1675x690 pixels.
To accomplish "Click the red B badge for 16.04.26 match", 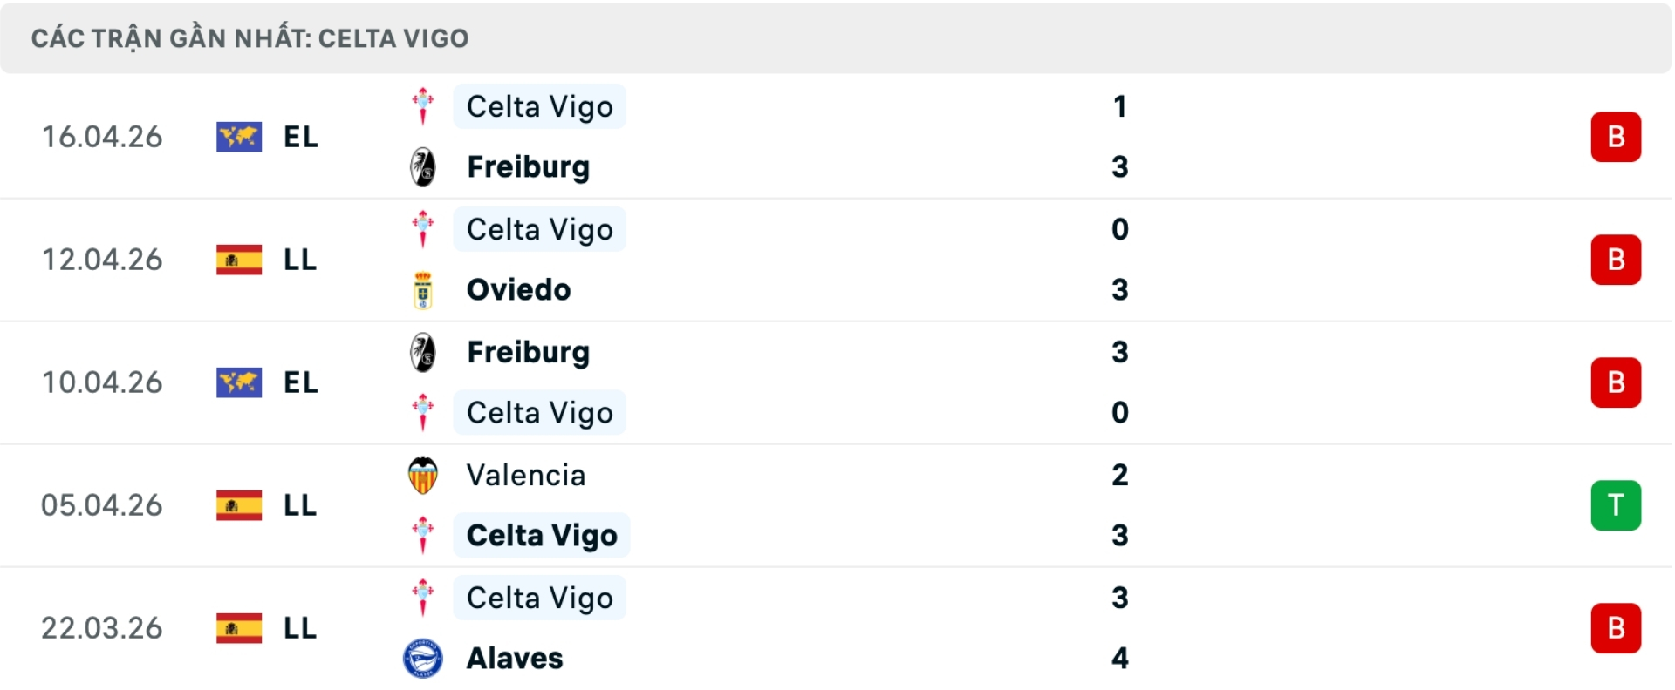I will [x=1616, y=137].
